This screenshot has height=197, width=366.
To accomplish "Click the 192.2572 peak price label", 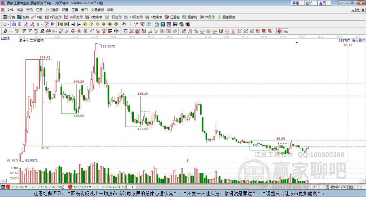I will click(108, 46).
